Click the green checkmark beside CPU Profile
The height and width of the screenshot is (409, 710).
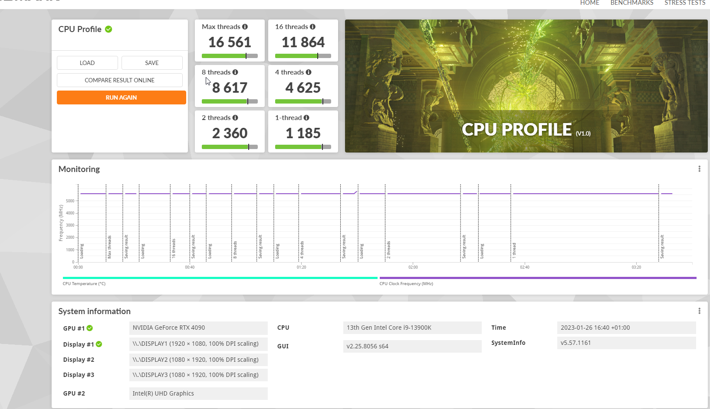click(108, 29)
